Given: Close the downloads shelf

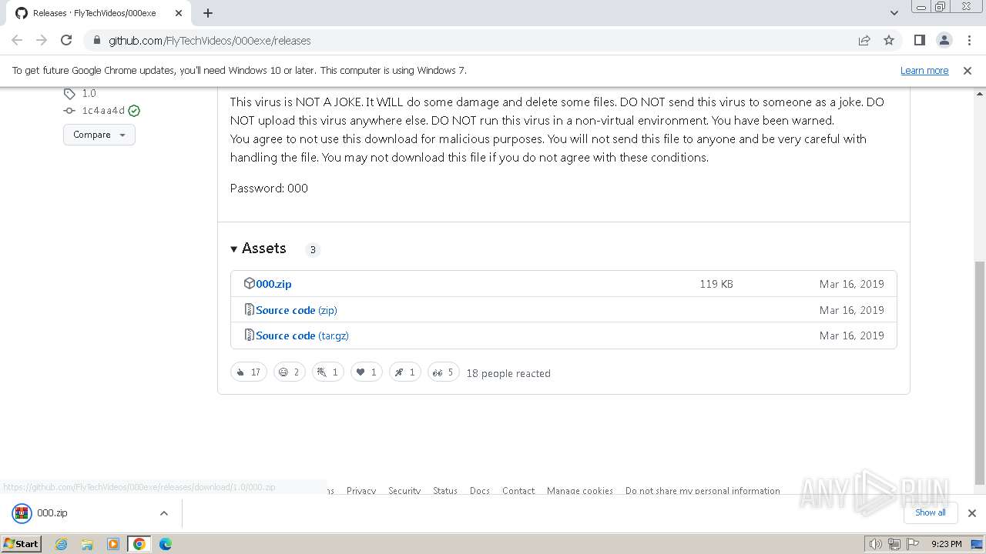Looking at the screenshot, I should click(972, 513).
